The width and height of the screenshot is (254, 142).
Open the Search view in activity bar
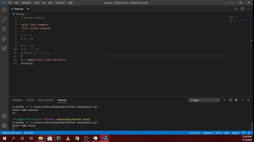click(4, 19)
